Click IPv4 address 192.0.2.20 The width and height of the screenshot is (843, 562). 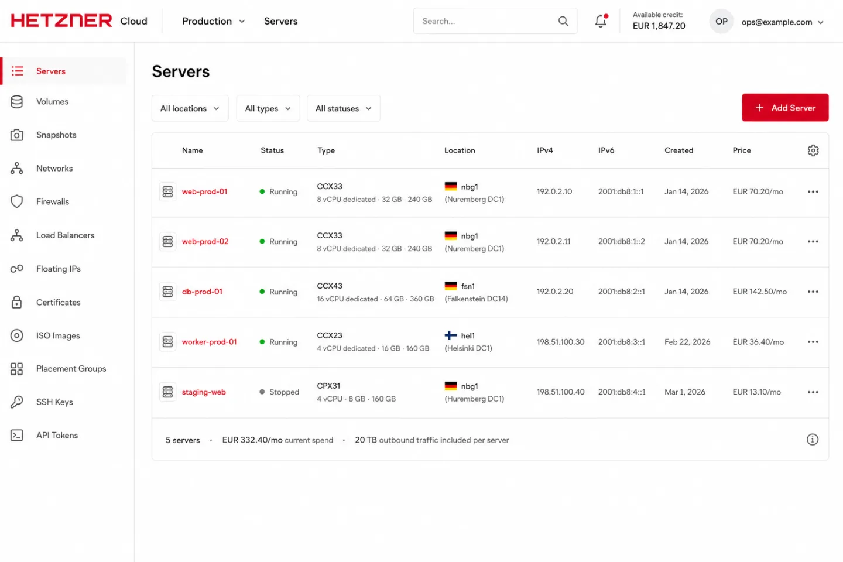click(x=555, y=292)
